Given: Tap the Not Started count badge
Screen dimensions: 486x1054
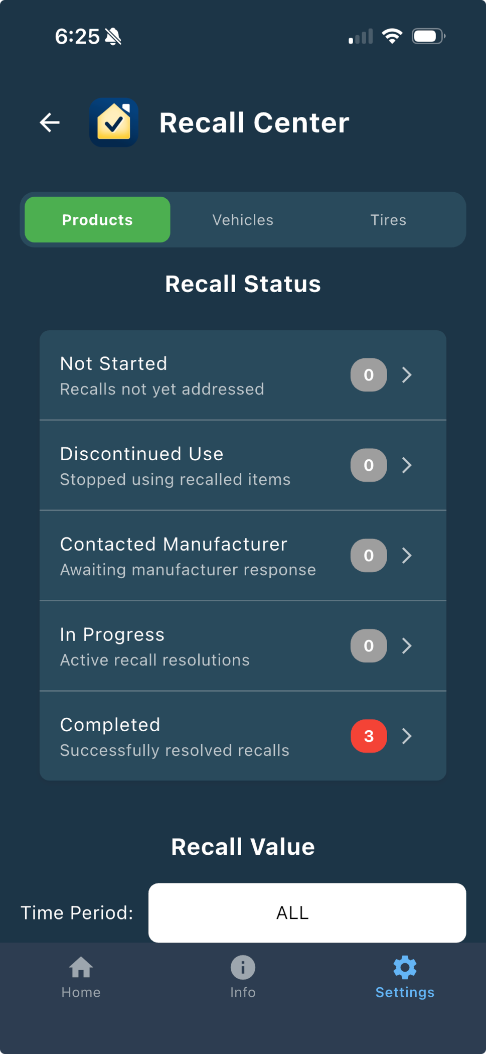Looking at the screenshot, I should [369, 375].
